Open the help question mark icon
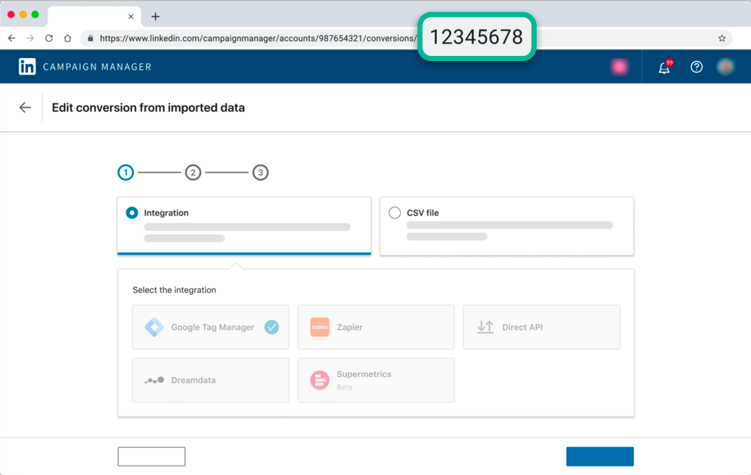This screenshot has width=751, height=475. point(696,67)
